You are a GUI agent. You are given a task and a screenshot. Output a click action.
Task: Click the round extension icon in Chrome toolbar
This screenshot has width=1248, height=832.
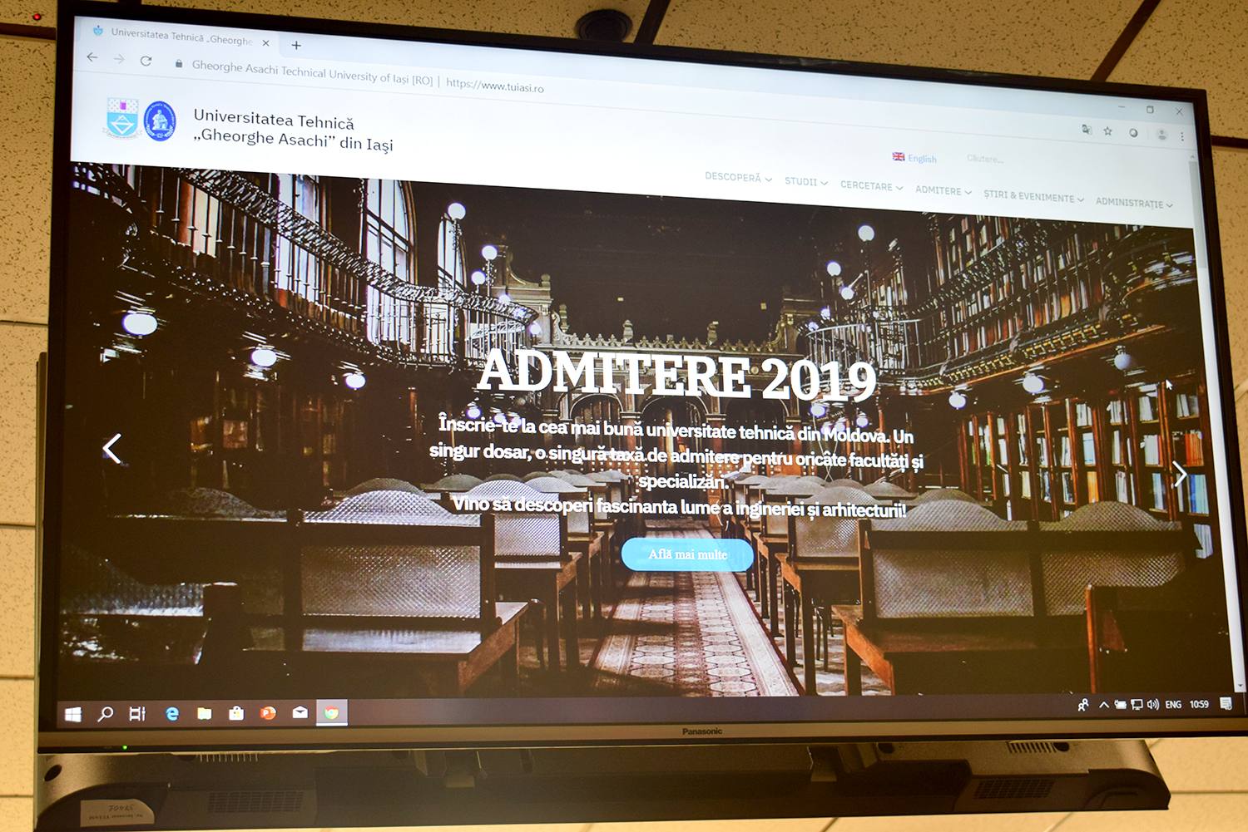(1133, 132)
